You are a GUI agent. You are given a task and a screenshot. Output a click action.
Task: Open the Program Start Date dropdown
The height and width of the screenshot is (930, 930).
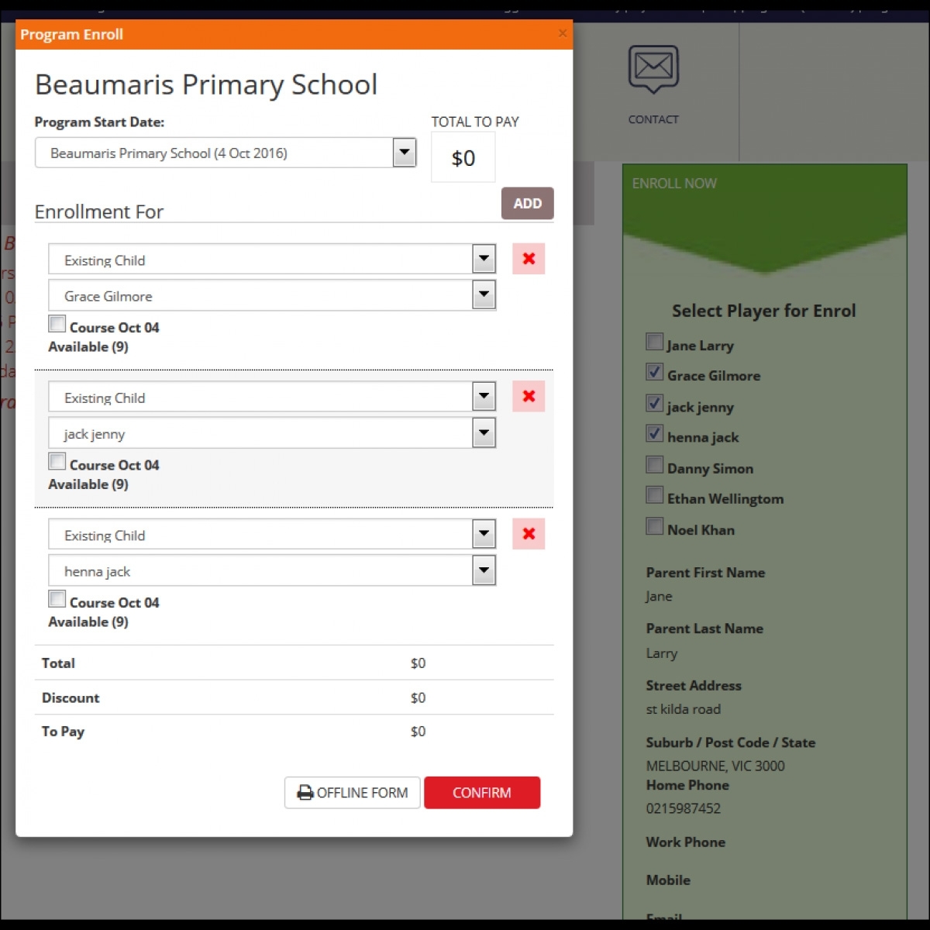tap(405, 153)
